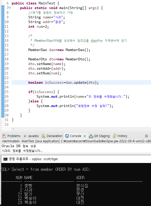This screenshot has width=151, height=206.
Task: Click console output 'Oracle DB 접속 성공'
Action: pos(19,146)
